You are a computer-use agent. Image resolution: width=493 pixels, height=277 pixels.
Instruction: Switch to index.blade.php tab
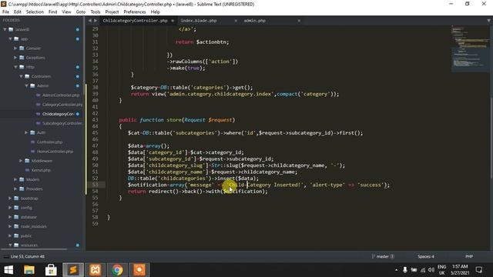click(199, 21)
